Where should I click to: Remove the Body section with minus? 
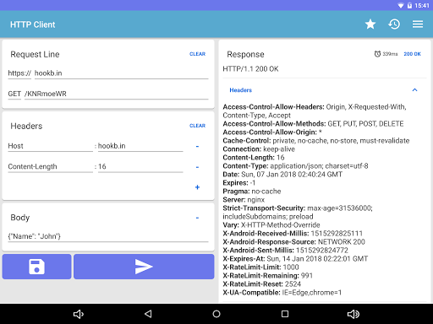tap(197, 218)
